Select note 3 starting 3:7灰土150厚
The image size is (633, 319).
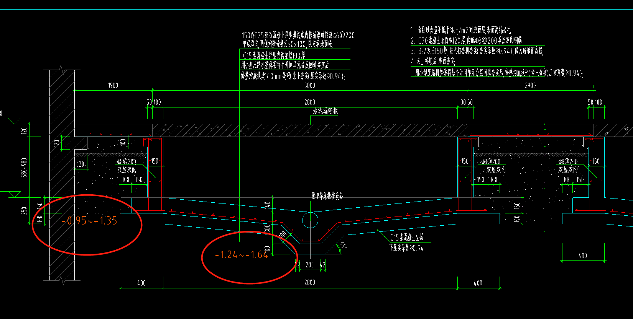click(477, 51)
